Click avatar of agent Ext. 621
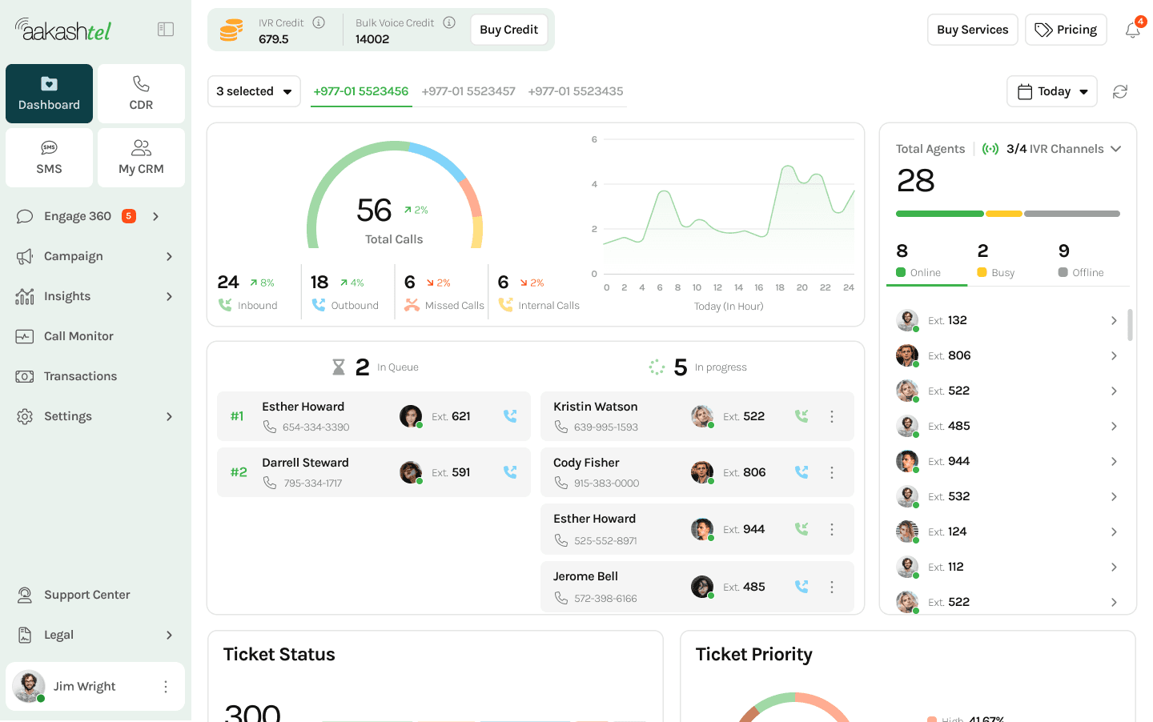Viewport: 1153px width, 722px height. point(411,416)
